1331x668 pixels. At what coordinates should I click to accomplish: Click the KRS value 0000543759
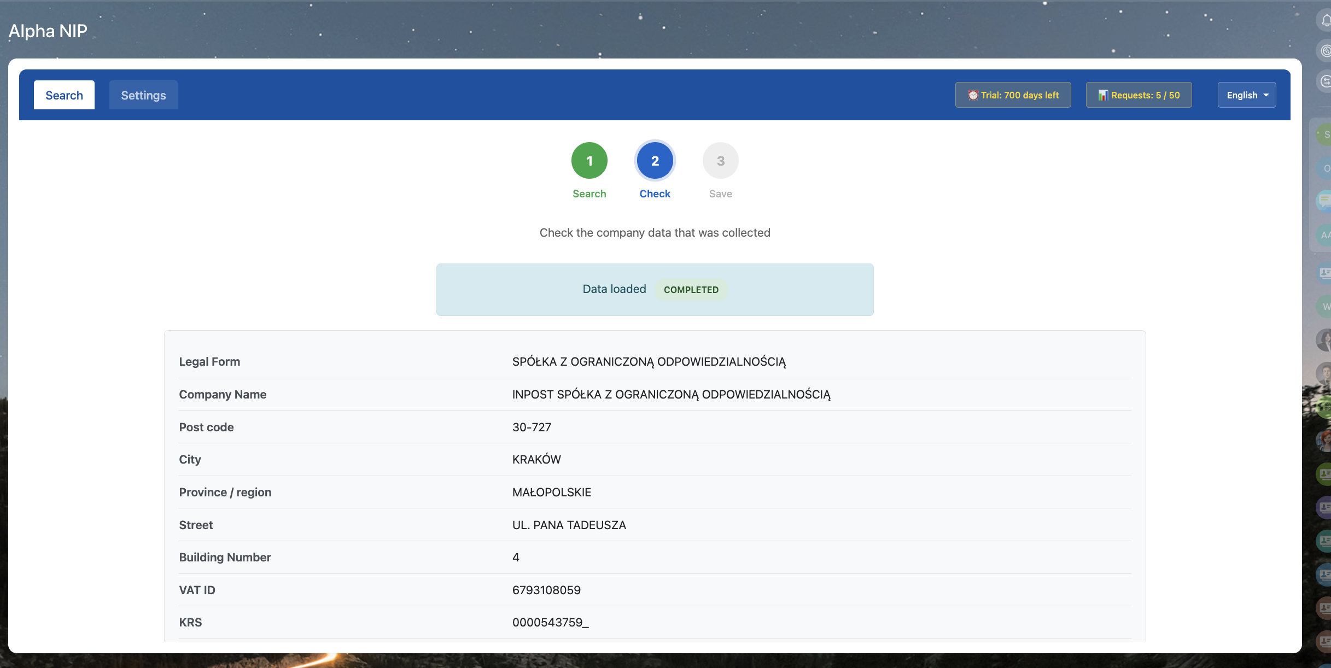pos(550,623)
